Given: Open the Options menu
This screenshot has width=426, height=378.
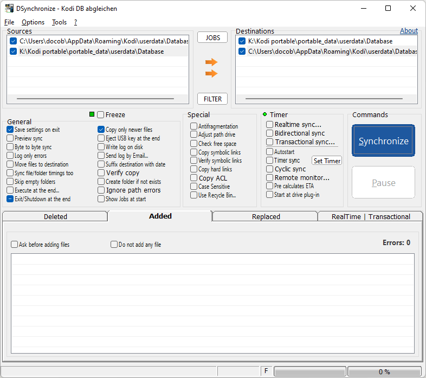Looking at the screenshot, I should (x=33, y=22).
